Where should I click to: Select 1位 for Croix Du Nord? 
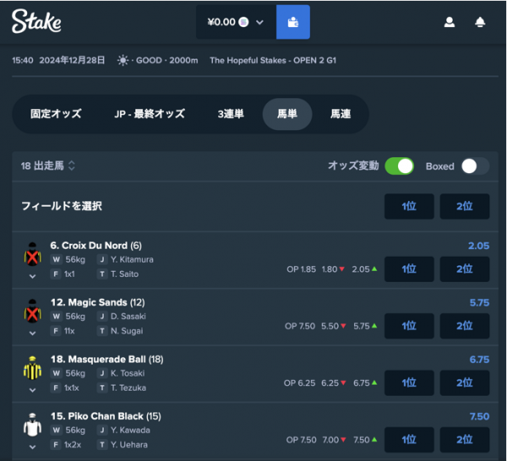(409, 268)
